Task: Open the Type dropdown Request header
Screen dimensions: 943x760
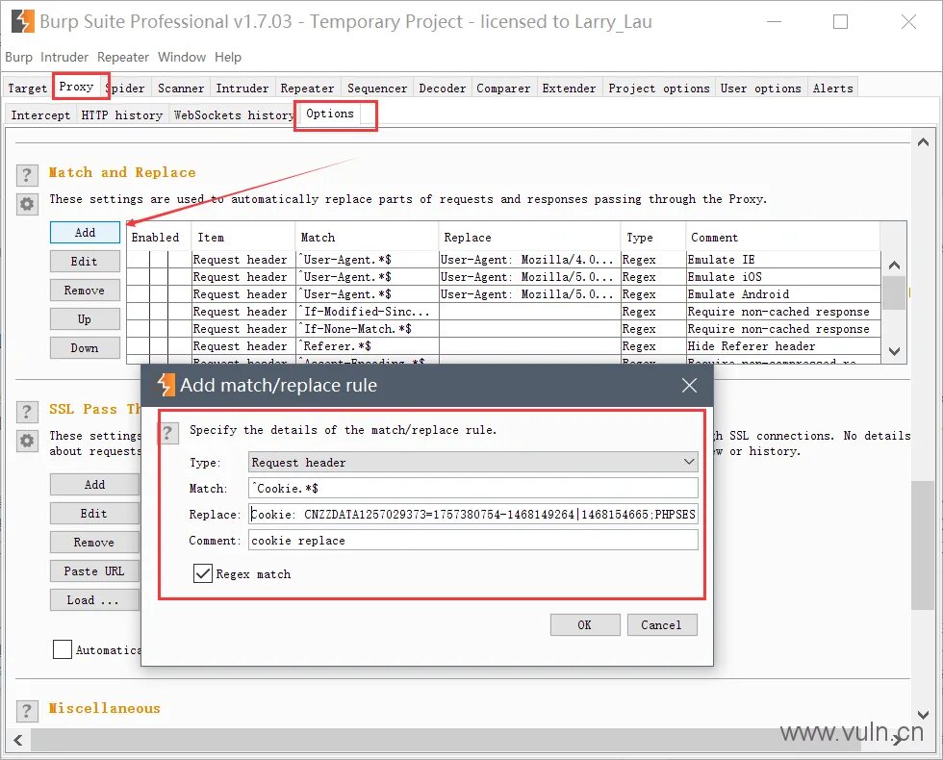Action: (472, 463)
